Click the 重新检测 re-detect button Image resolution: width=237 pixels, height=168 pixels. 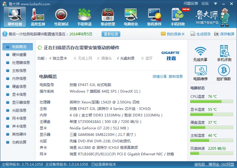[x=111, y=34]
